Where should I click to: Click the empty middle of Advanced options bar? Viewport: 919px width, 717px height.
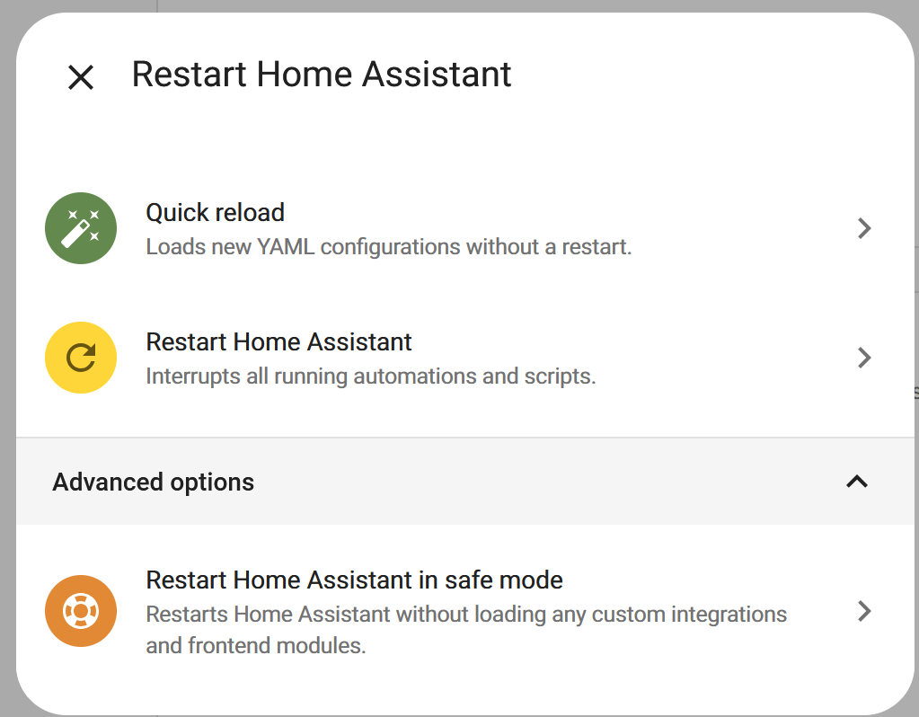[539, 482]
